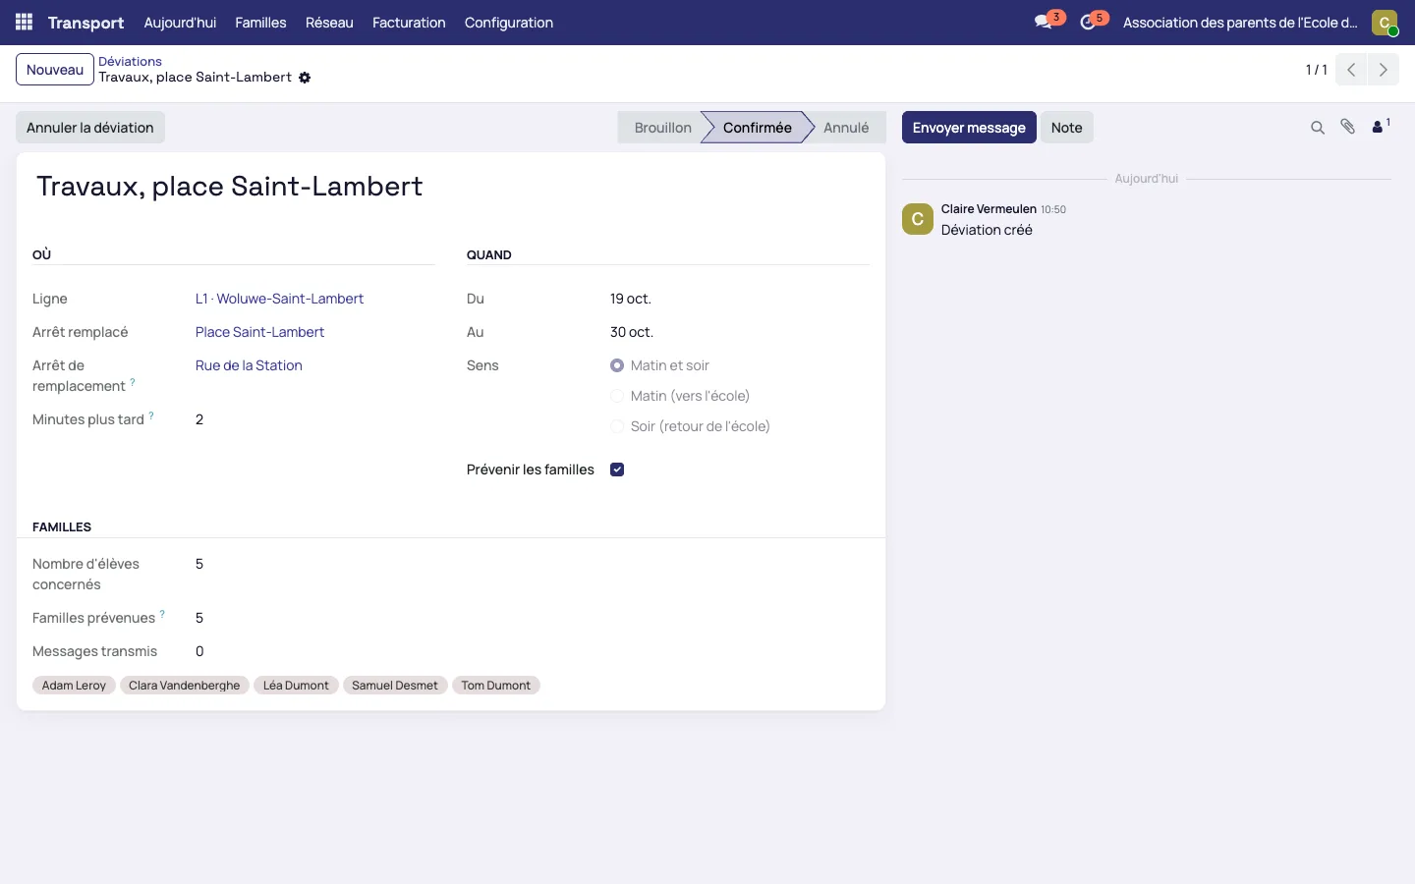The image size is (1415, 884).
Task: Click the Adam Leroy tag
Action: tap(74, 686)
